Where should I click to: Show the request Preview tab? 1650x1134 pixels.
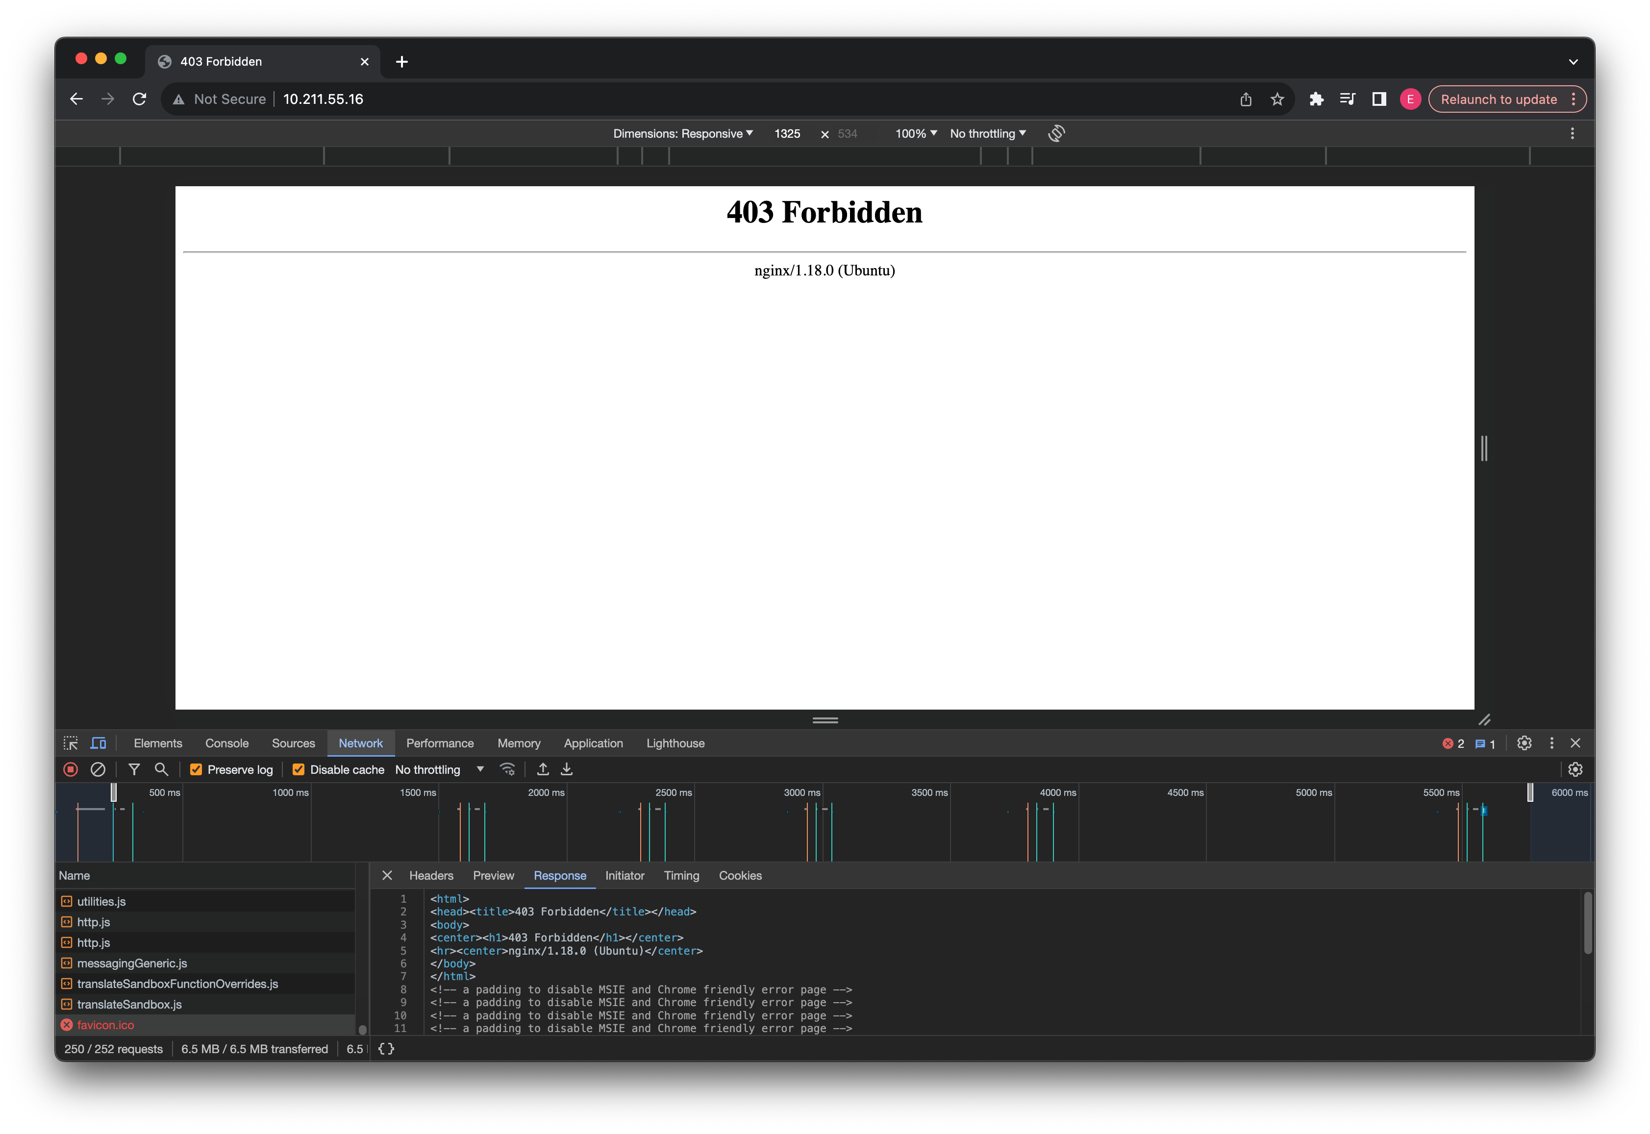pos(493,875)
